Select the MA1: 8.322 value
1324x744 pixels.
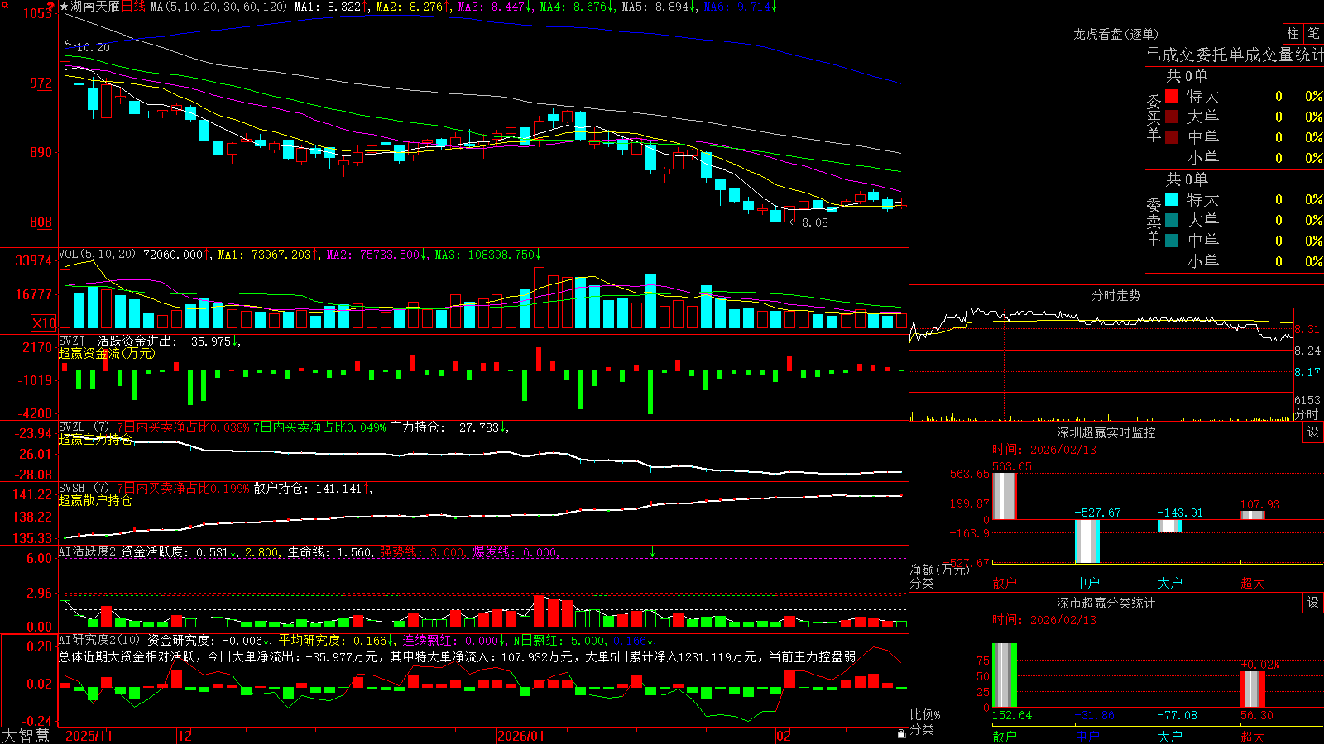click(x=327, y=7)
